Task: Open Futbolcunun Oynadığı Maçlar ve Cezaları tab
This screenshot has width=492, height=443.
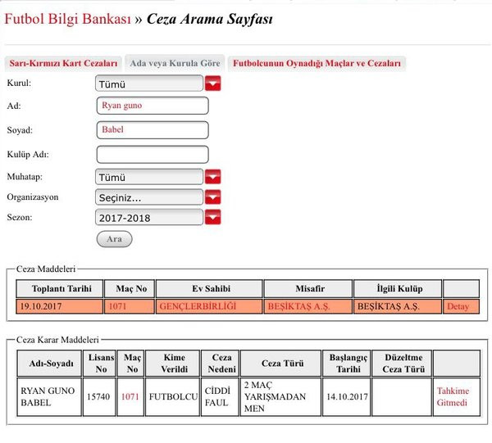Action: tap(317, 62)
